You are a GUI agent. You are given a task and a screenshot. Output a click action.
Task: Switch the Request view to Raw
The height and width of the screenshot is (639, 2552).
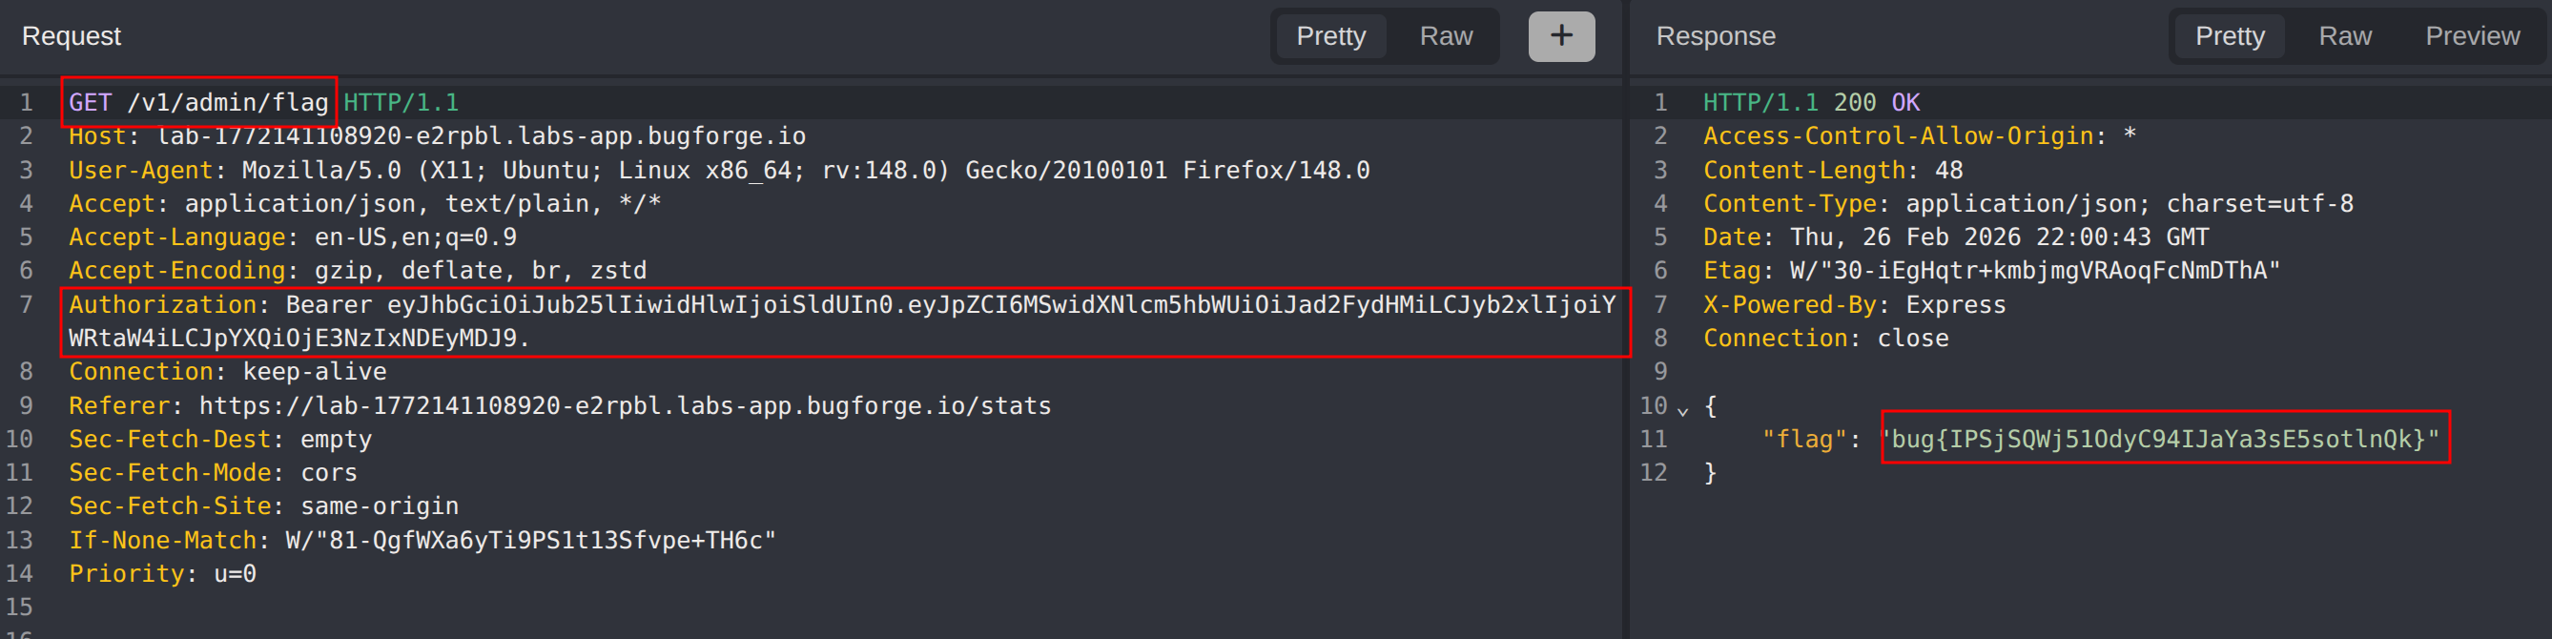coord(1446,36)
